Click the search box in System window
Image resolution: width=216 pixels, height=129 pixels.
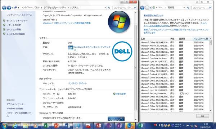(123, 8)
